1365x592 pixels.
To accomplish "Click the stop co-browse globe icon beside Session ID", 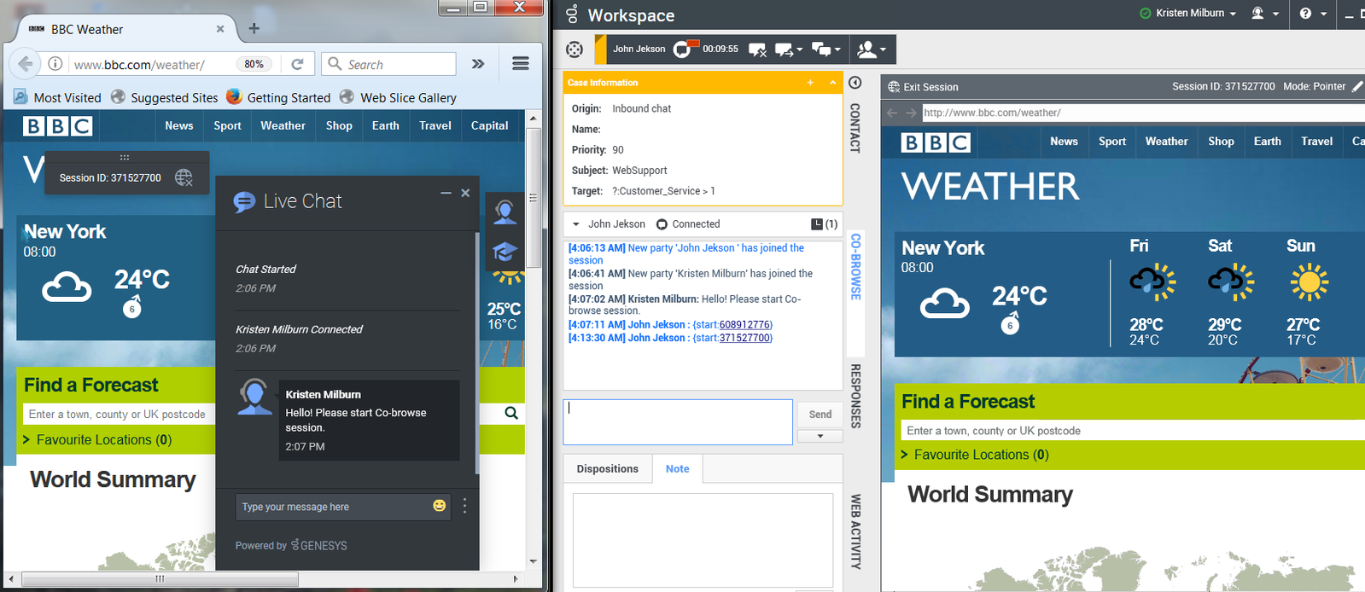I will [184, 177].
